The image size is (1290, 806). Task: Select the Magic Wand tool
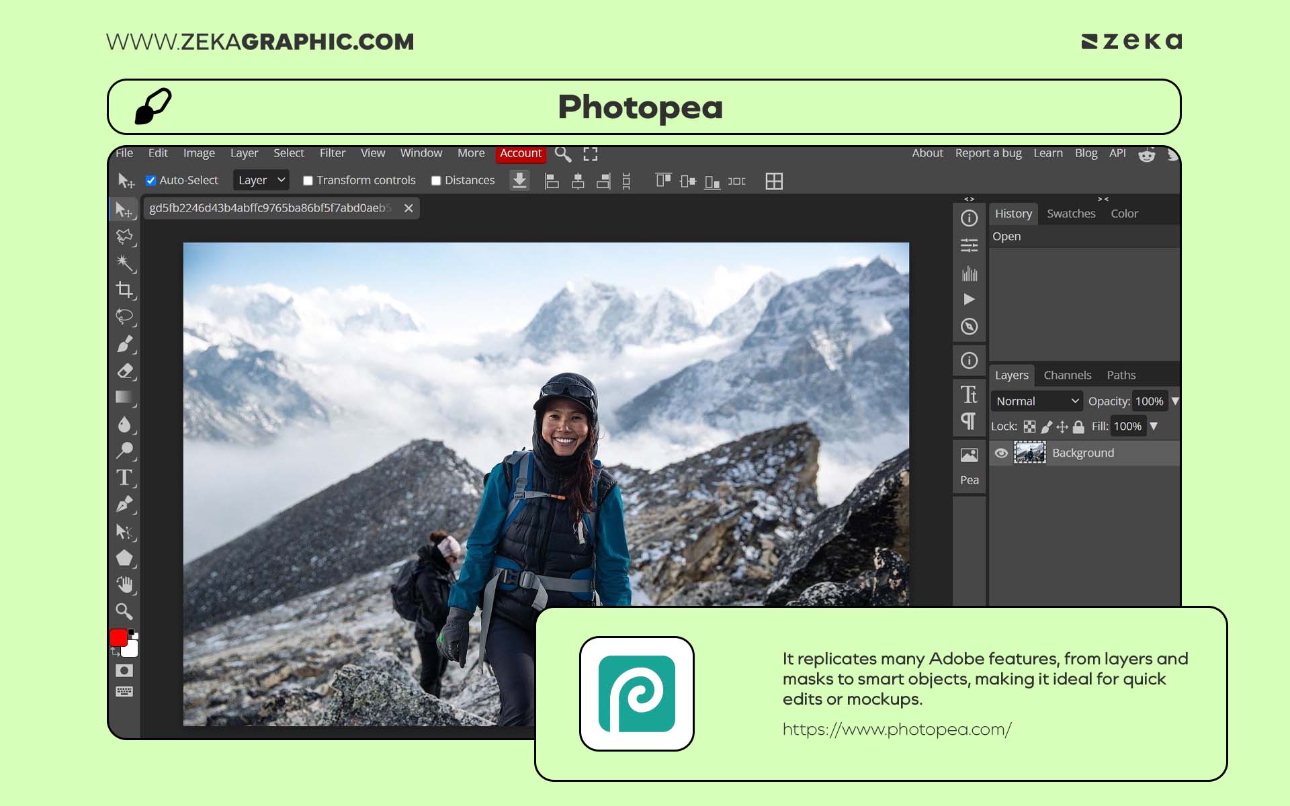click(124, 263)
